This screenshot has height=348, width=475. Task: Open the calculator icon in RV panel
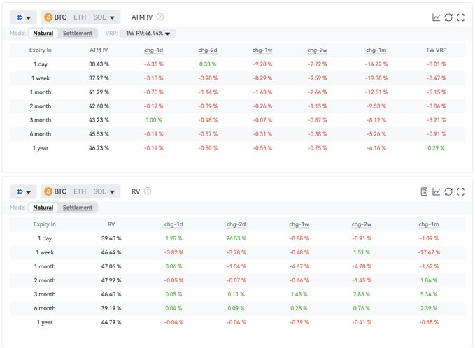click(424, 191)
